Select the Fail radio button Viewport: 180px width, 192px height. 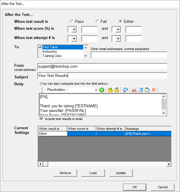[97, 21]
